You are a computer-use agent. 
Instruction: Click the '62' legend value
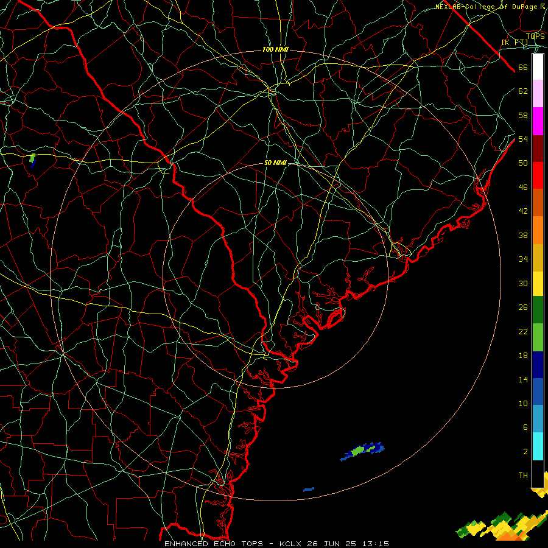[x=523, y=91]
